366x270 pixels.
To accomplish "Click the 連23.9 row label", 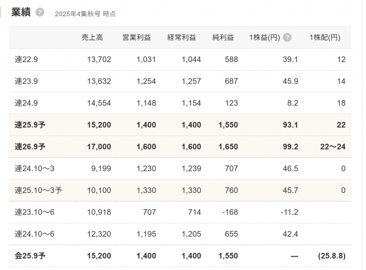I will (x=26, y=81).
